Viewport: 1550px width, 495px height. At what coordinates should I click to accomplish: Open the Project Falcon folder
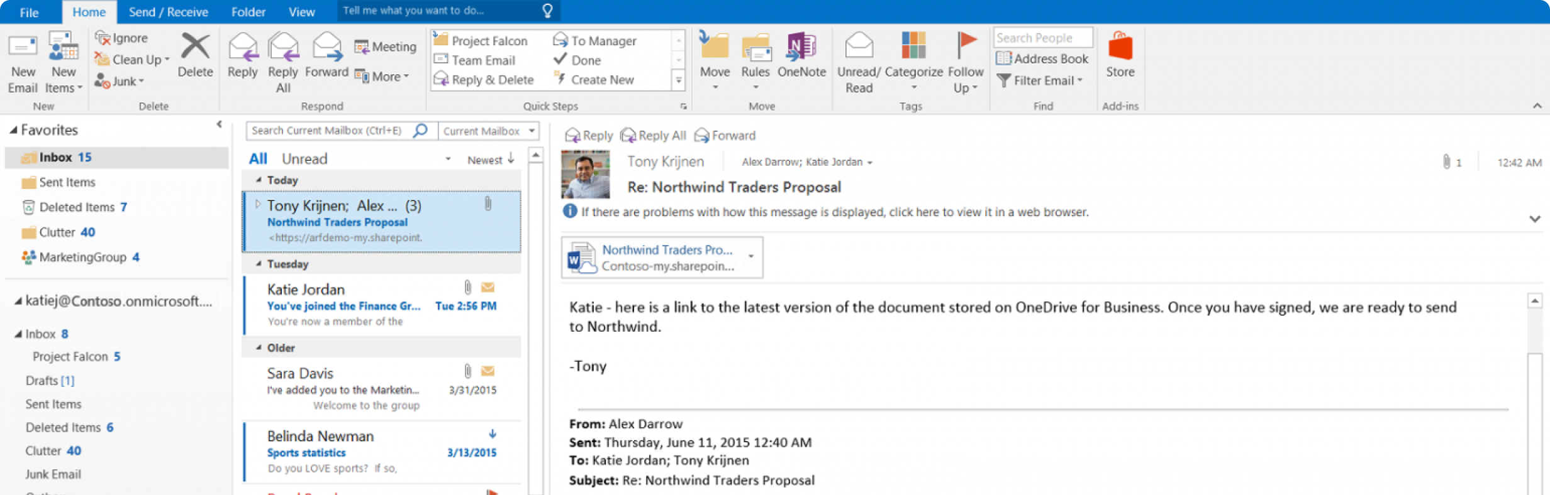coord(76,357)
